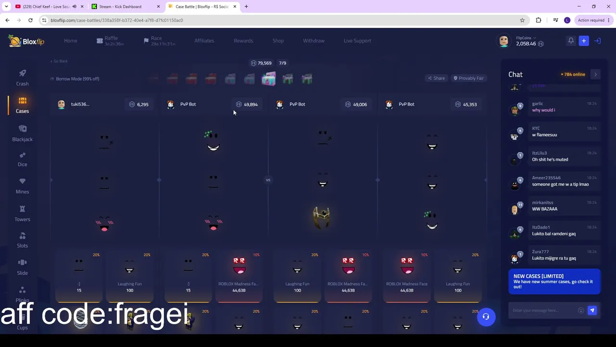Open a new browser tab
The height and width of the screenshot is (347, 616).
[x=246, y=7]
